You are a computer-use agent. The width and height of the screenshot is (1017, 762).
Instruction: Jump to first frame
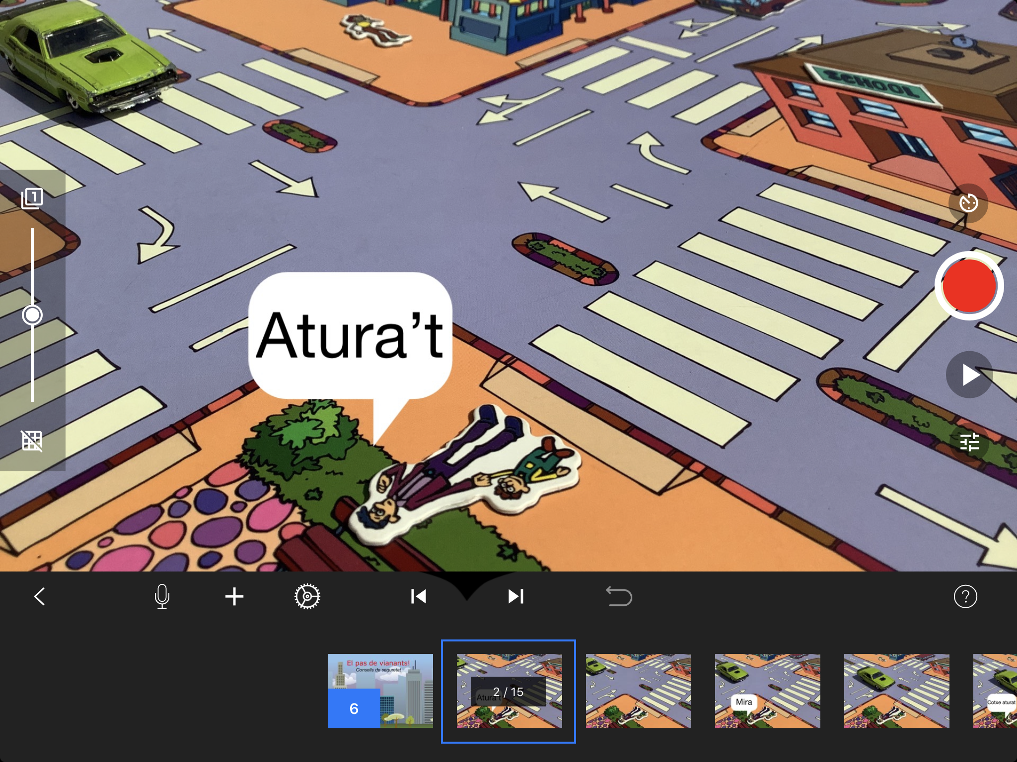[418, 596]
